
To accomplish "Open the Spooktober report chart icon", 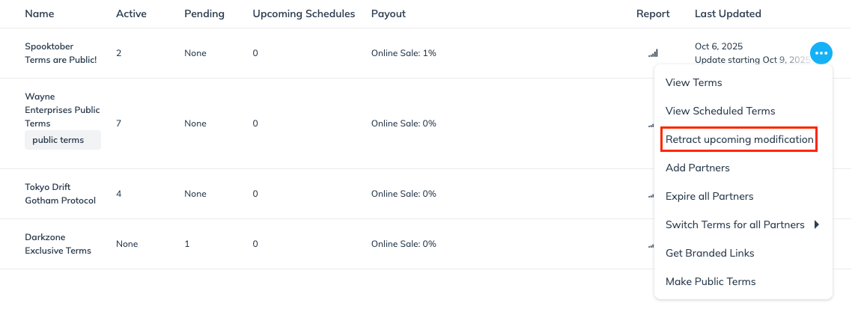I will 653,53.
